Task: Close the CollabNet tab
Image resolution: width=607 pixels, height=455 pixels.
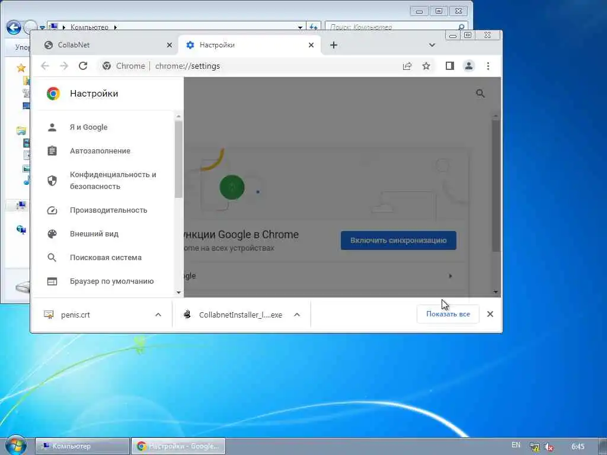Action: [x=169, y=45]
